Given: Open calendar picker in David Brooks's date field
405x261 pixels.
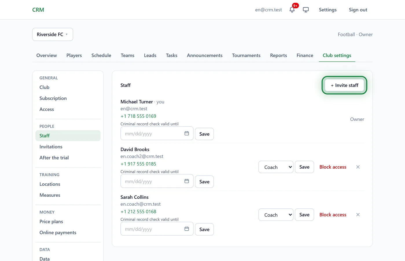Looking at the screenshot, I should 187,181.
